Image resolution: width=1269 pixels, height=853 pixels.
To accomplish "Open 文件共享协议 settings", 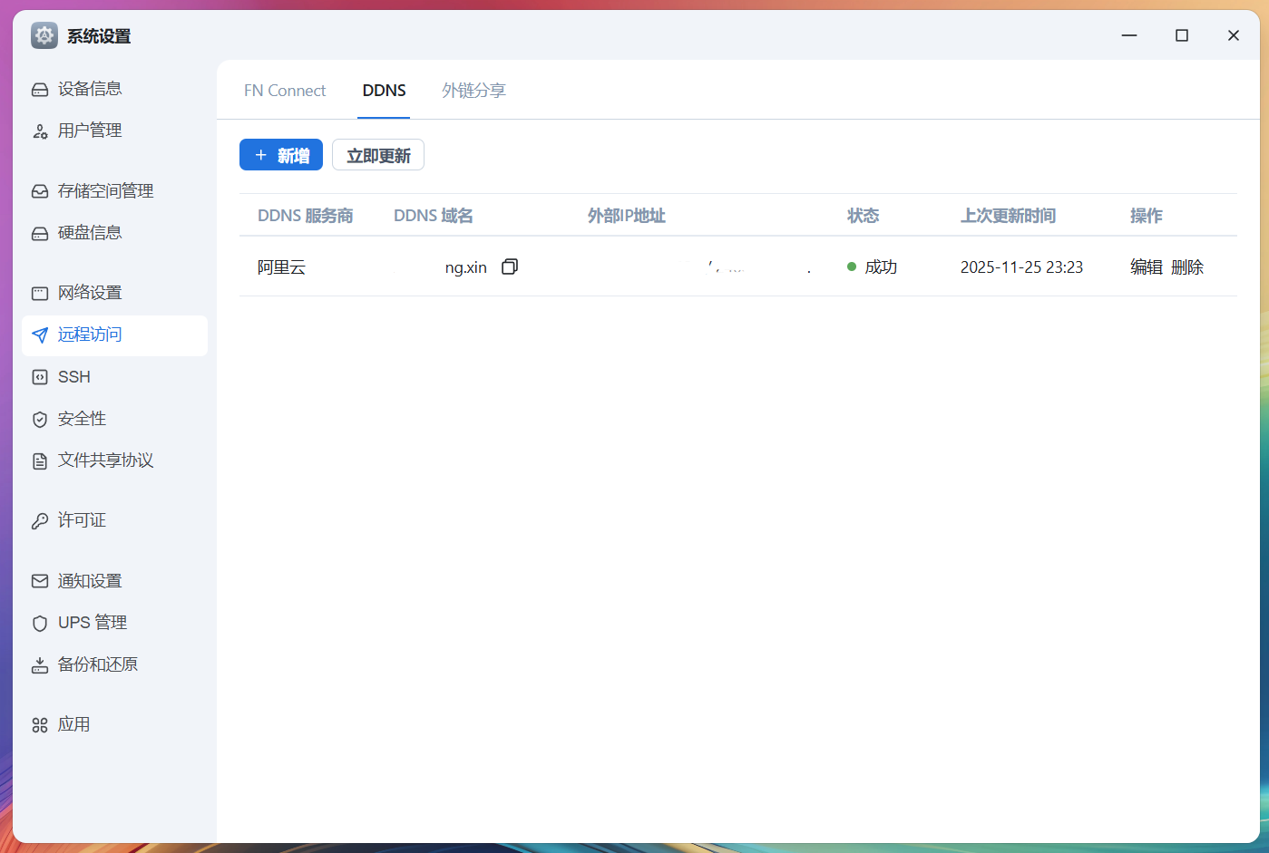I will 114,460.
